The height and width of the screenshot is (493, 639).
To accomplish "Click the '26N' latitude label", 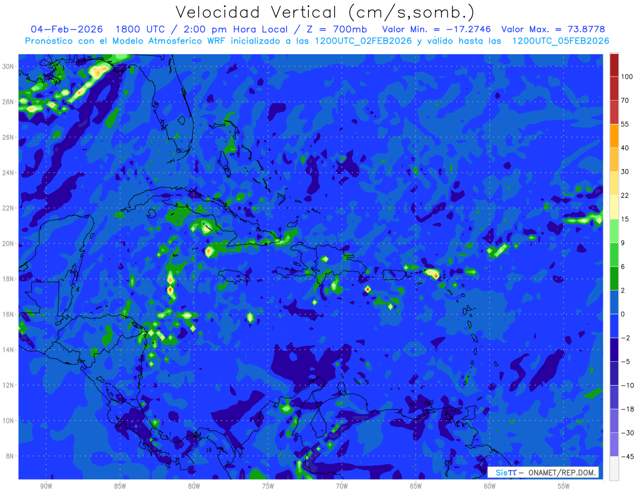I will pyautogui.click(x=9, y=137).
